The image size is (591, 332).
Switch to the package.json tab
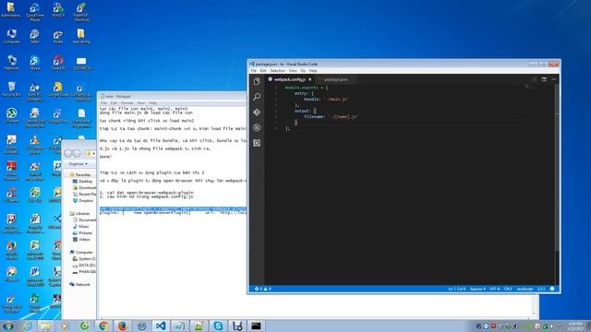pos(336,79)
